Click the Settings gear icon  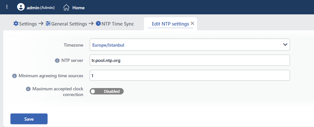click(16, 24)
